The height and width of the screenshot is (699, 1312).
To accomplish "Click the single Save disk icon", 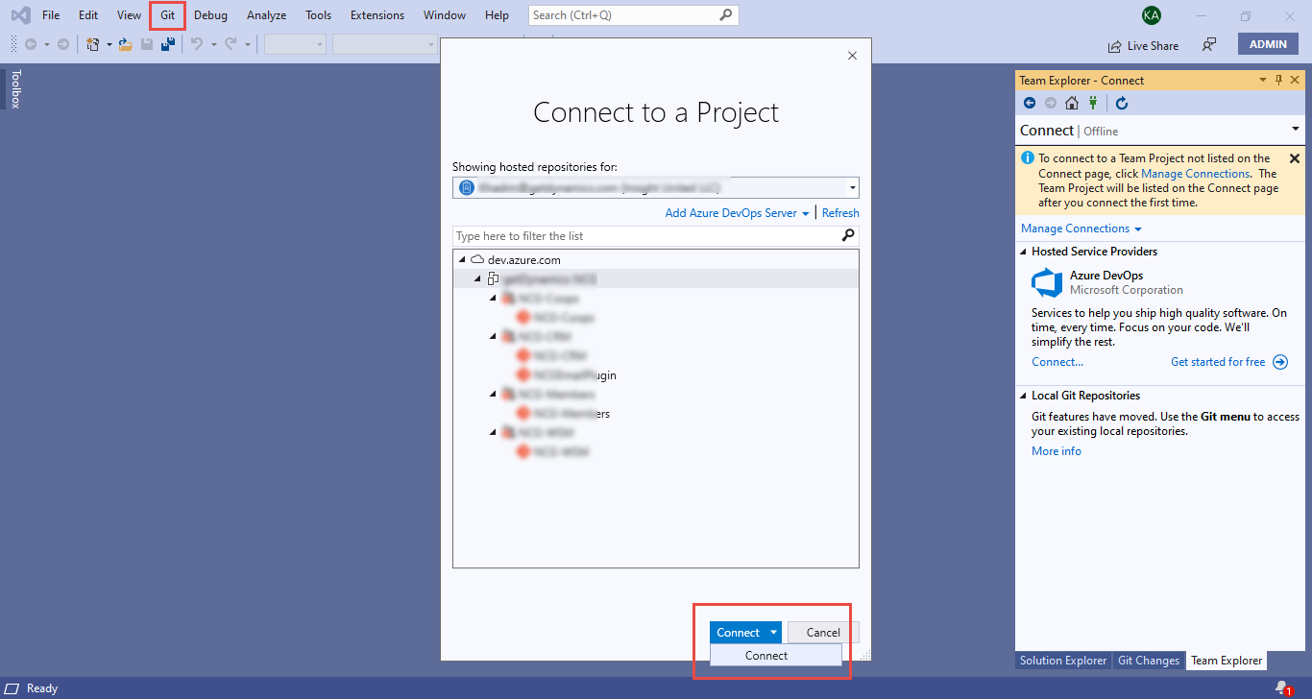I will [147, 44].
